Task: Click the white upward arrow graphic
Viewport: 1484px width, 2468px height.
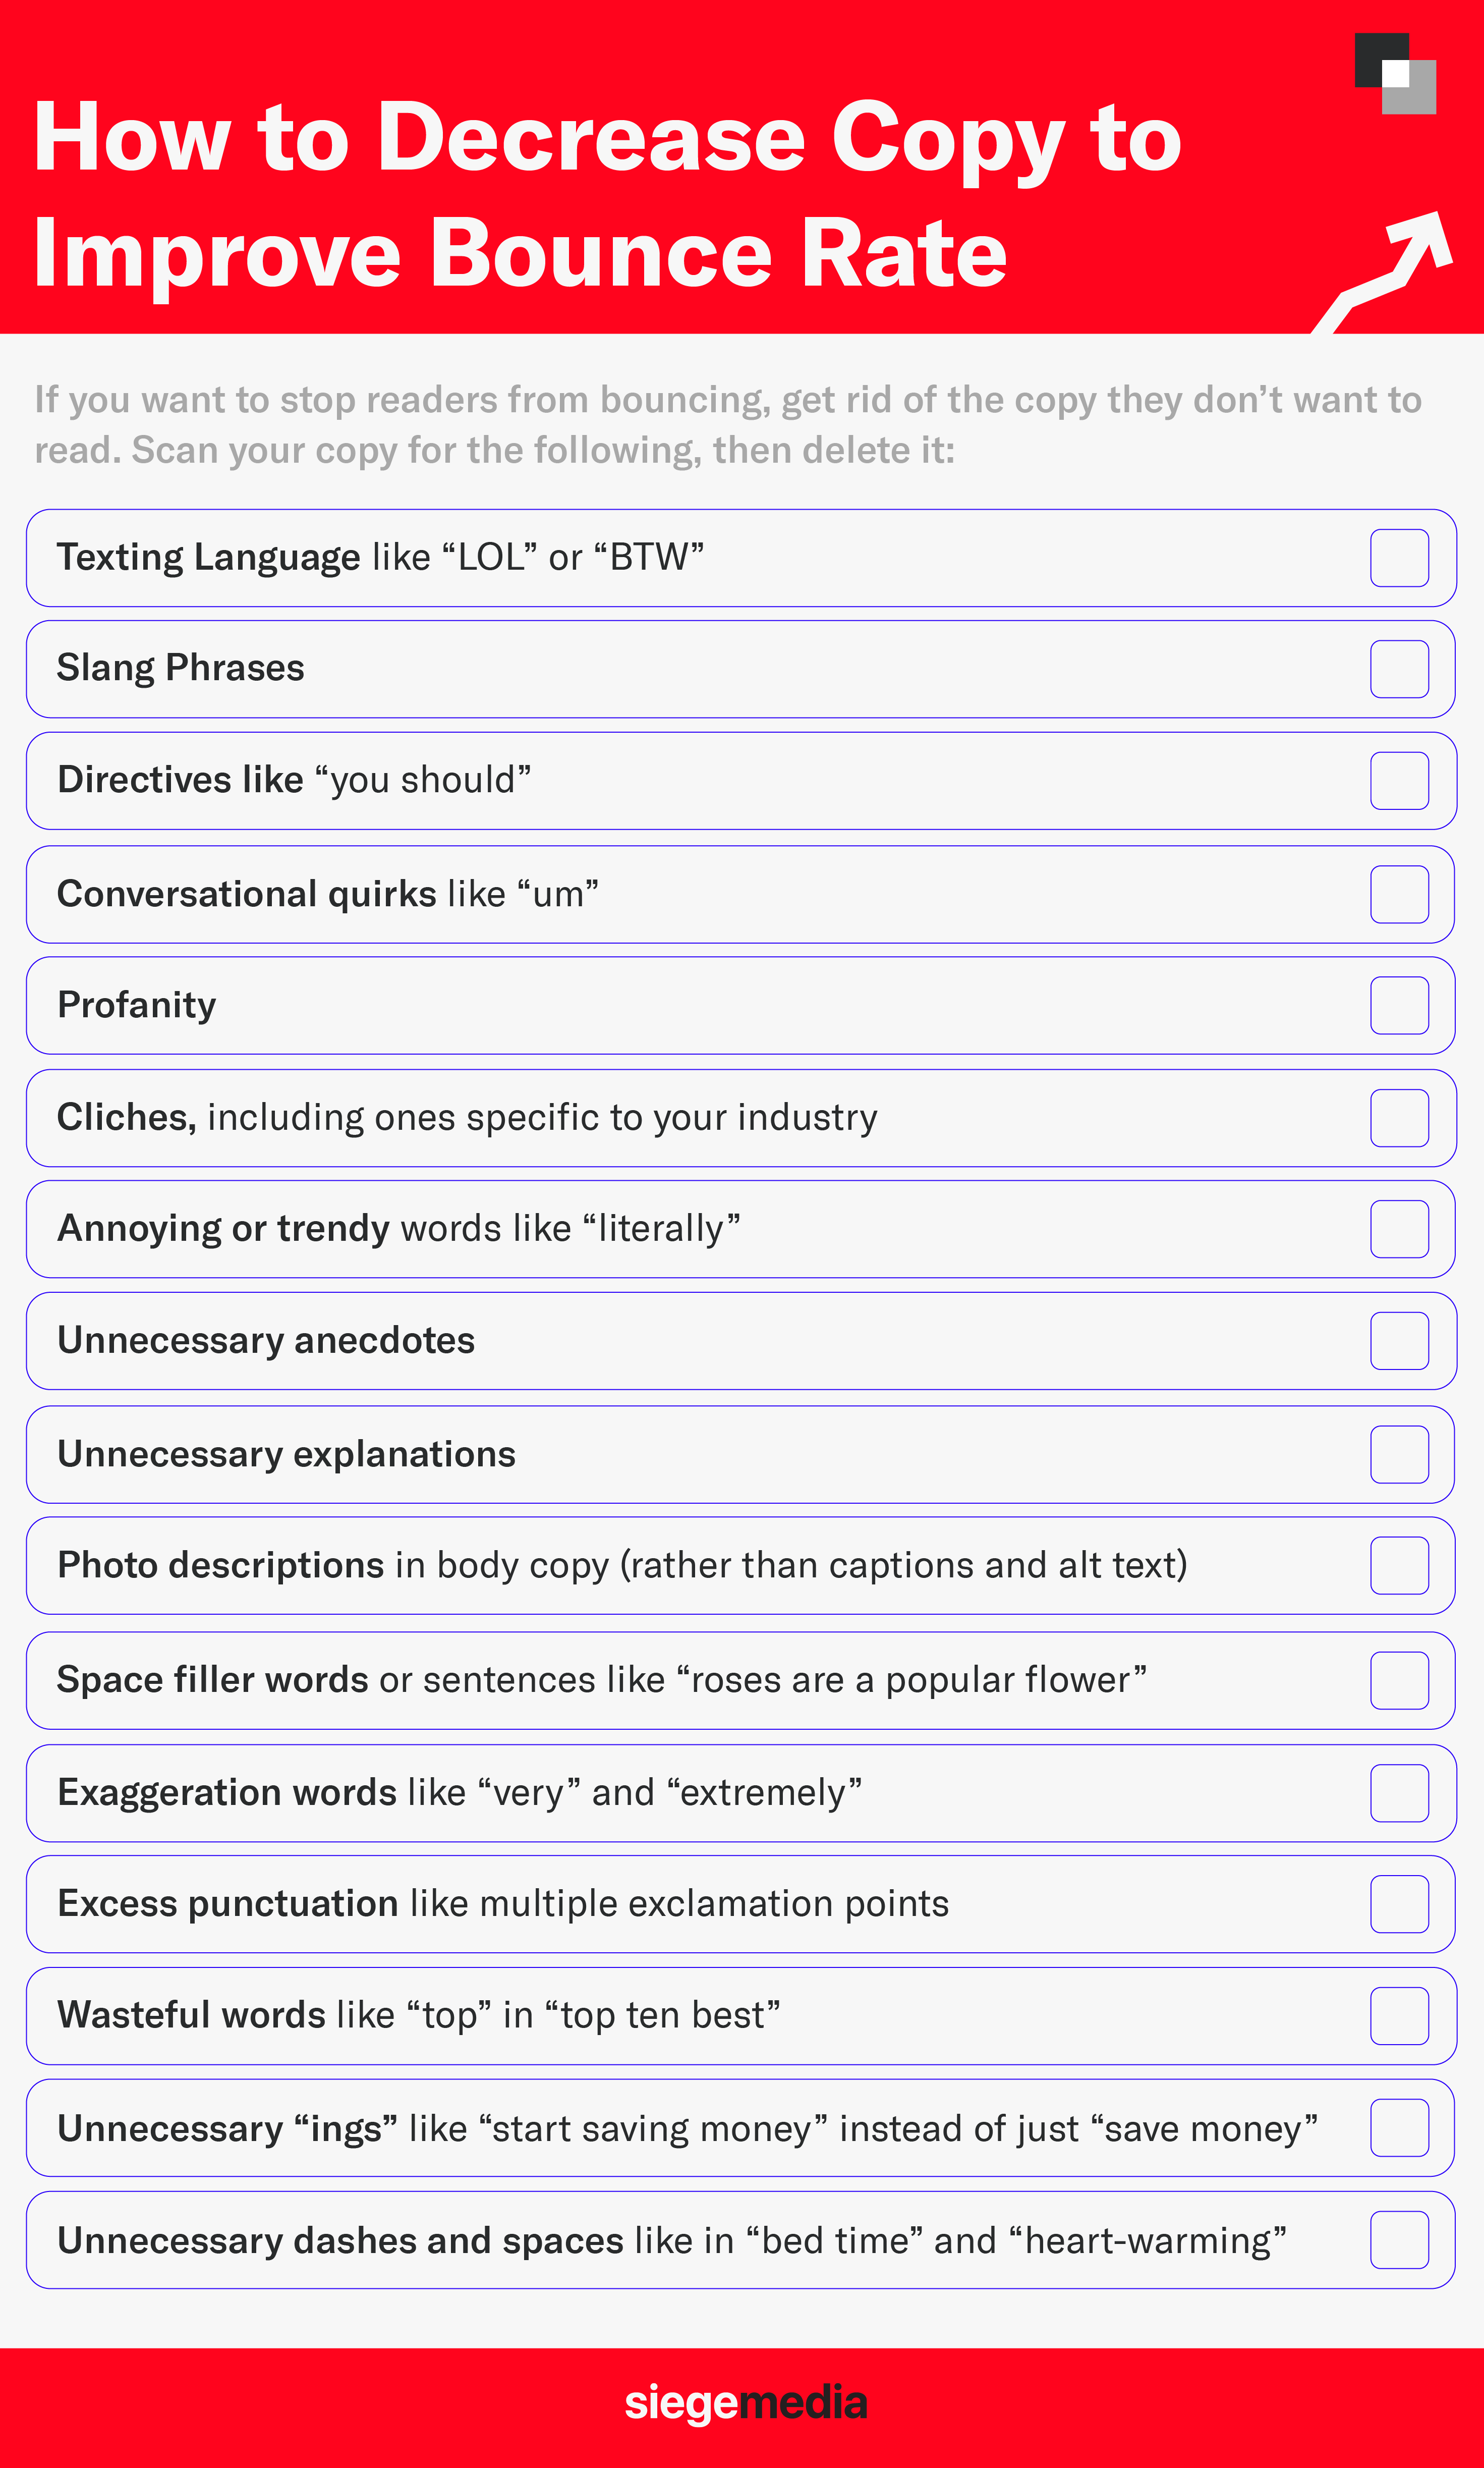Action: tap(1383, 271)
